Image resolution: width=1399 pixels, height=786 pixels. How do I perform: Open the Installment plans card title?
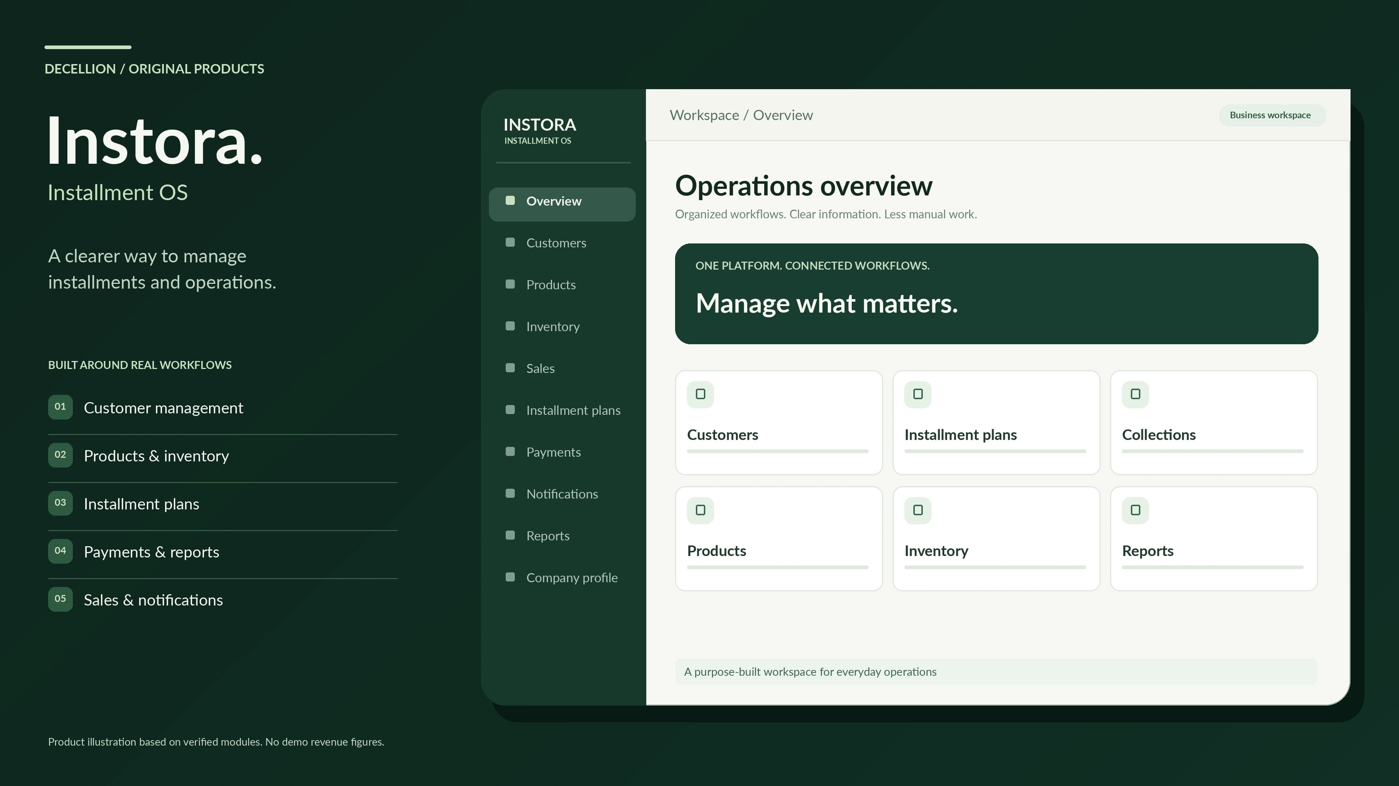[x=960, y=435]
